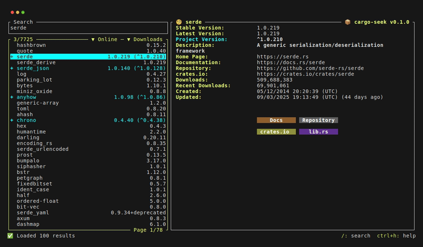
Task: Select the serde_derive crate row
Action: coord(88,62)
